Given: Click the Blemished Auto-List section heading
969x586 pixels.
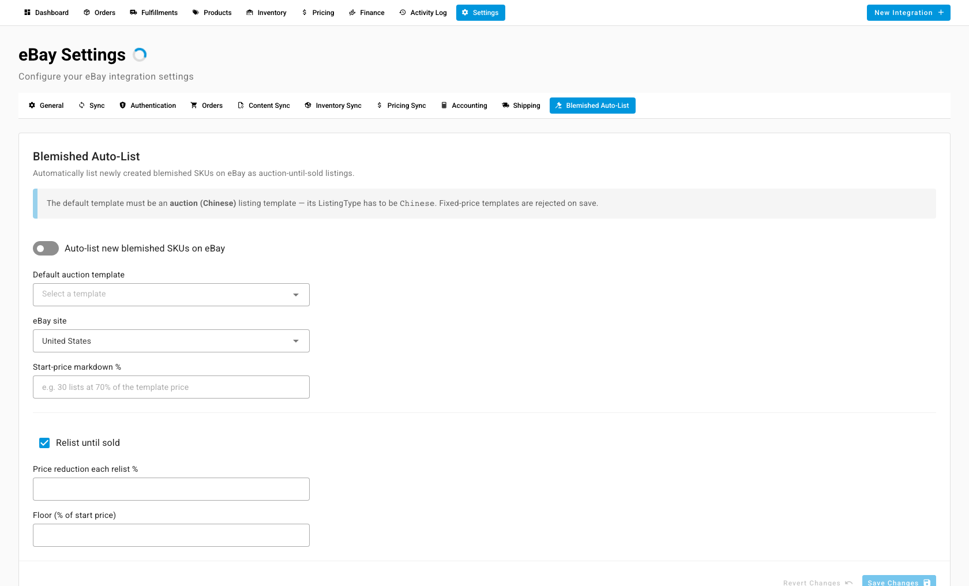Looking at the screenshot, I should (x=87, y=156).
